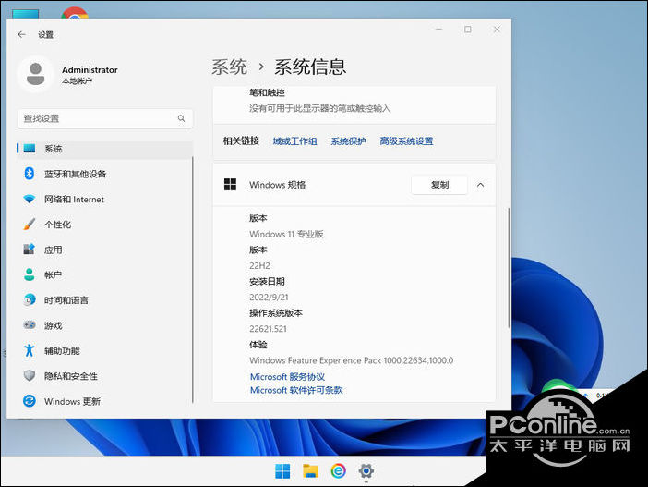
Task: Click the Windows Feature Experience Pack text
Action: point(352,360)
